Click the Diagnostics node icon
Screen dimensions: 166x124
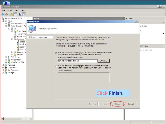tap(6, 67)
